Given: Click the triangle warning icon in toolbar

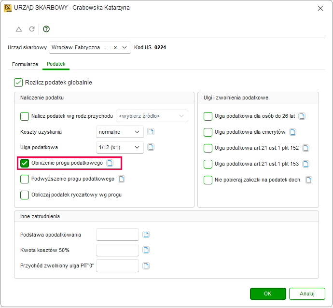Looking at the screenshot, I should tap(19, 29).
